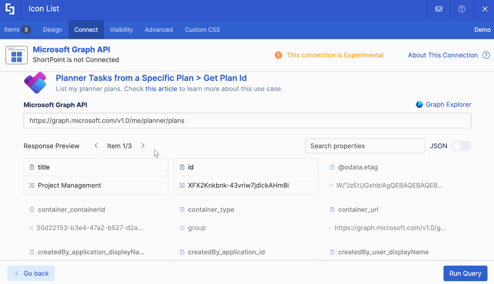494x284 pixels.
Task: Click the 'container_url' label
Action: pos(358,209)
